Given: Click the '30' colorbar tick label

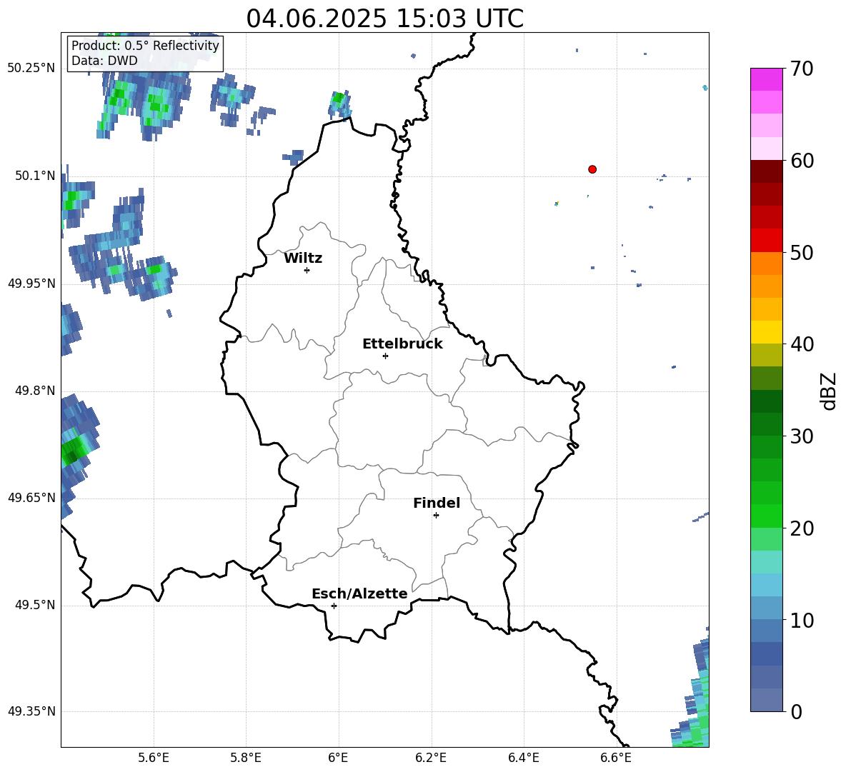Looking at the screenshot, I should 802,436.
